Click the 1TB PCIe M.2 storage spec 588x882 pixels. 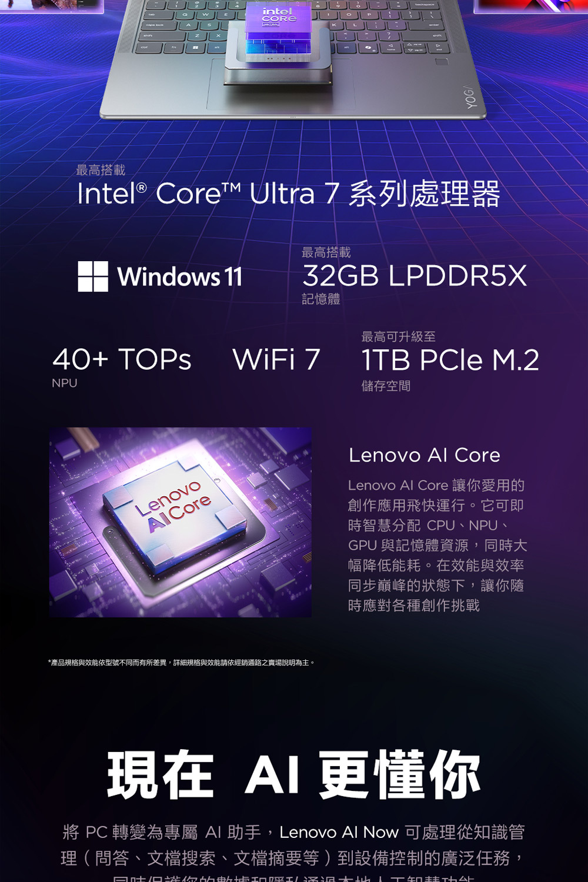click(450, 360)
